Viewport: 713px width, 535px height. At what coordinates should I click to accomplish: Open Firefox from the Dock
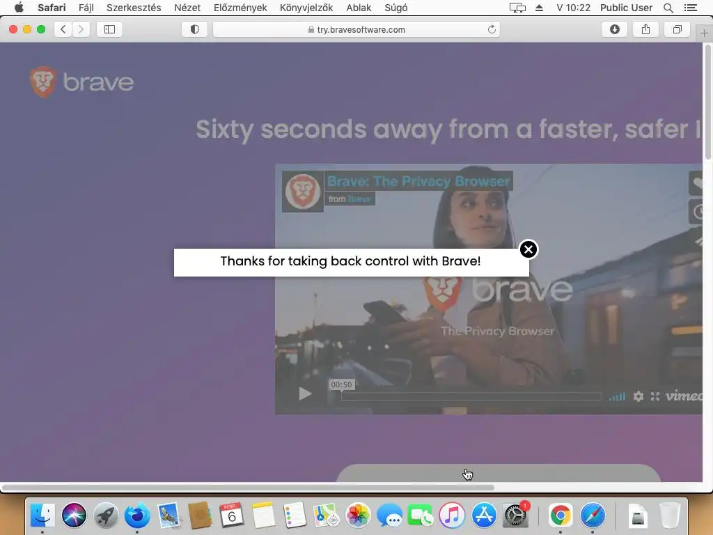point(137,515)
